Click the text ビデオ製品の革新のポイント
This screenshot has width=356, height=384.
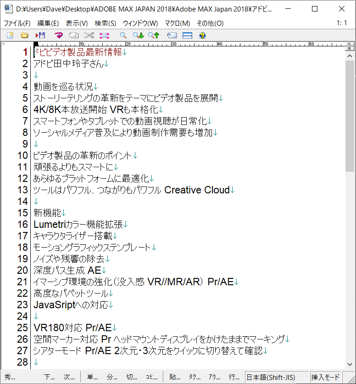point(83,156)
